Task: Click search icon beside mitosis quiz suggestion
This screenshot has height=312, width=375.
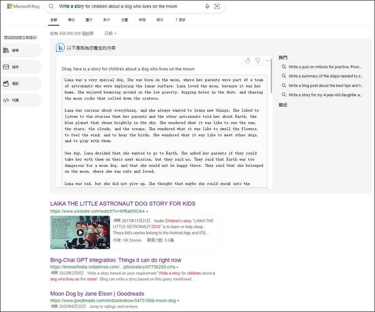Action: [x=284, y=67]
